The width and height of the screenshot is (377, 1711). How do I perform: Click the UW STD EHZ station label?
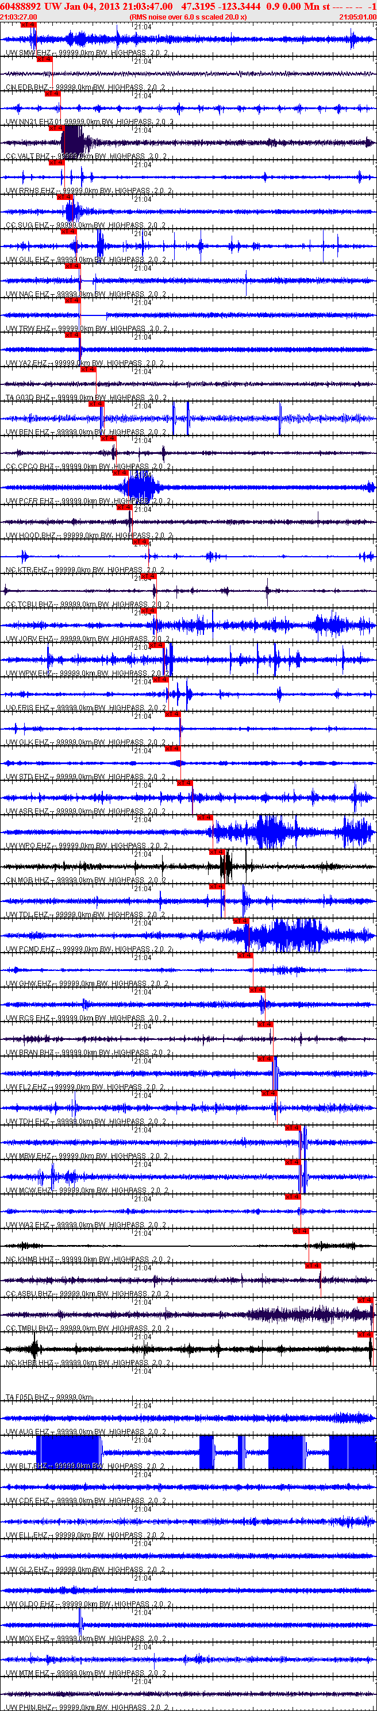click(26, 777)
